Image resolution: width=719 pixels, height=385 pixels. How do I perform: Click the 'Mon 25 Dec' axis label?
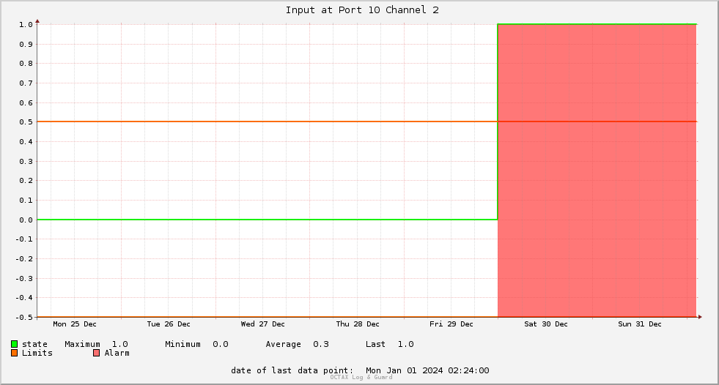pyautogui.click(x=75, y=324)
